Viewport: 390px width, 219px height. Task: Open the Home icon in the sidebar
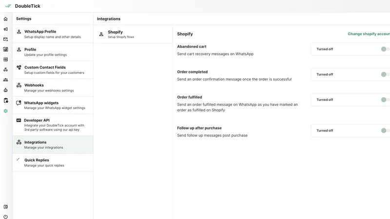(5, 19)
